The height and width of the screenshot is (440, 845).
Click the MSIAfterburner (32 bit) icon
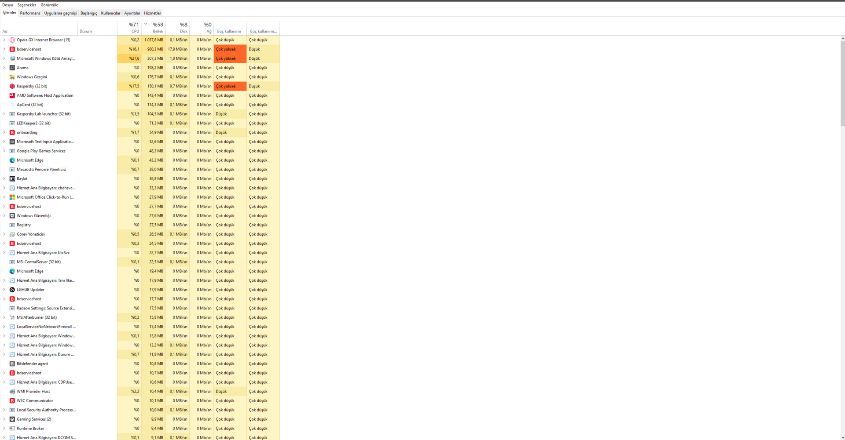coord(12,317)
